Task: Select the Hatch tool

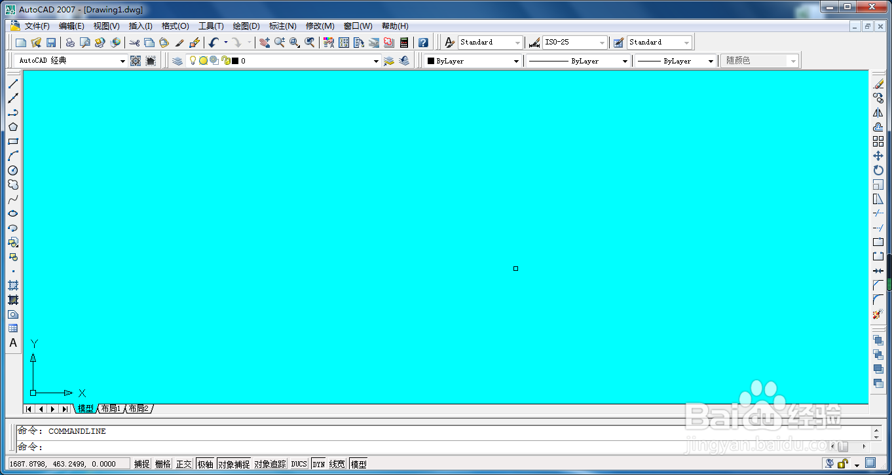Action: tap(13, 285)
